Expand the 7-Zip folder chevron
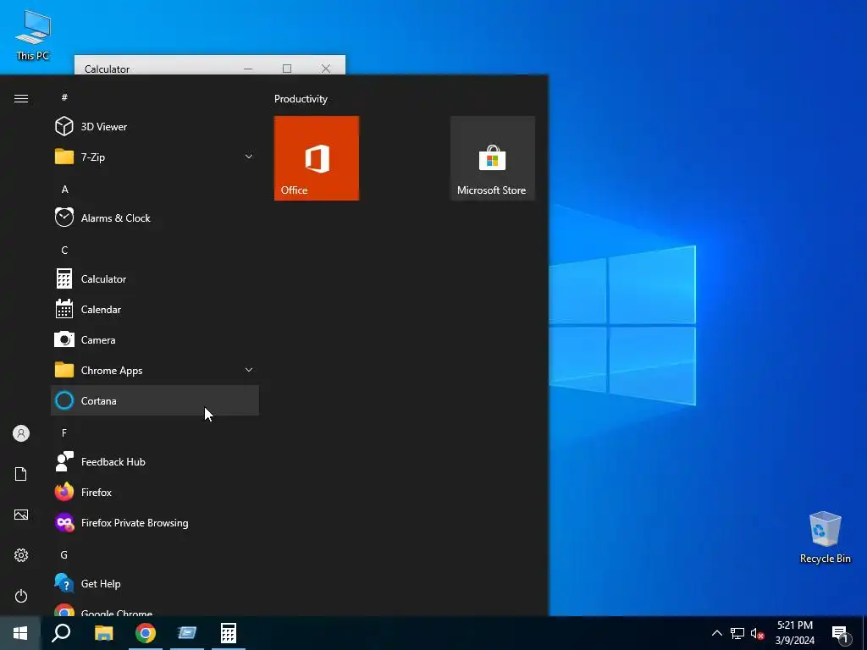The height and width of the screenshot is (650, 867). 249,157
